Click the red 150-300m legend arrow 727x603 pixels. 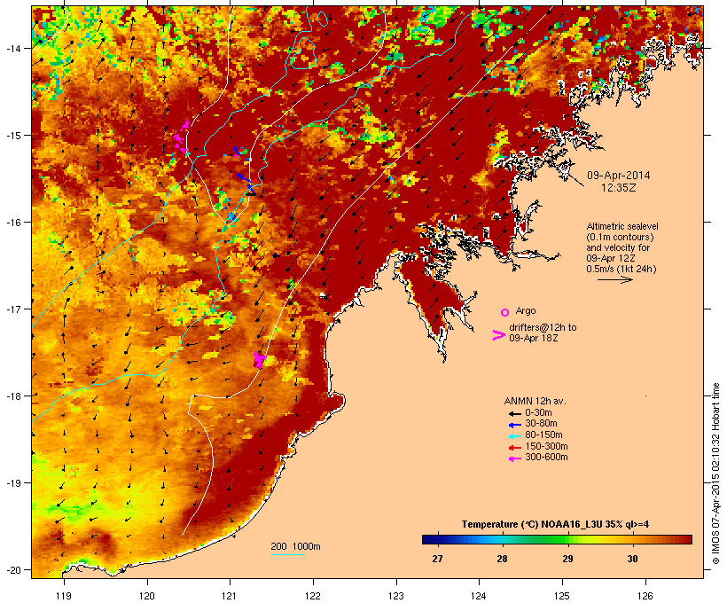point(514,448)
